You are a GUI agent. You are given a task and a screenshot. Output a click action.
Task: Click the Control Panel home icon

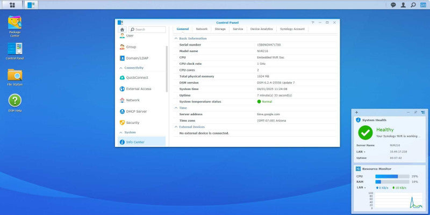[122, 29]
